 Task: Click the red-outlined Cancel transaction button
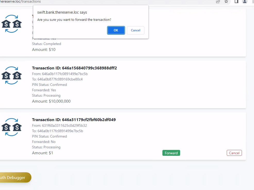[234, 153]
